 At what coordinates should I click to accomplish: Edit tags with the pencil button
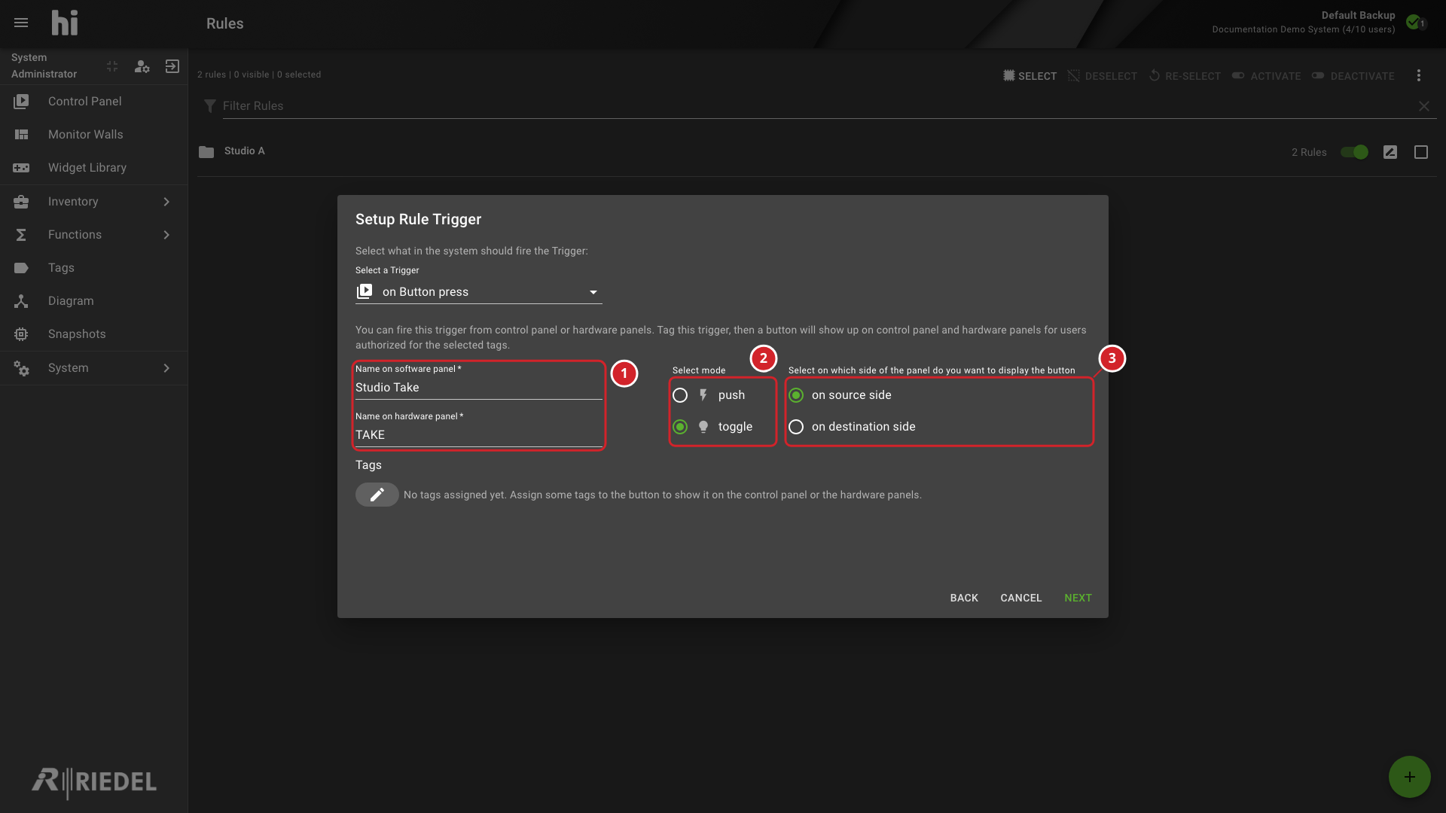point(377,495)
